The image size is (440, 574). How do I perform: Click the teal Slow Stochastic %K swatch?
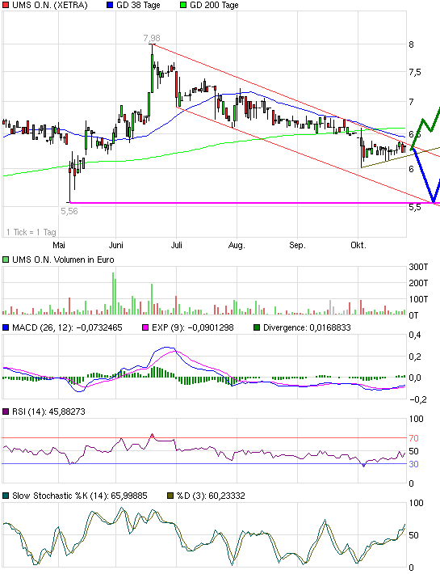[6, 496]
